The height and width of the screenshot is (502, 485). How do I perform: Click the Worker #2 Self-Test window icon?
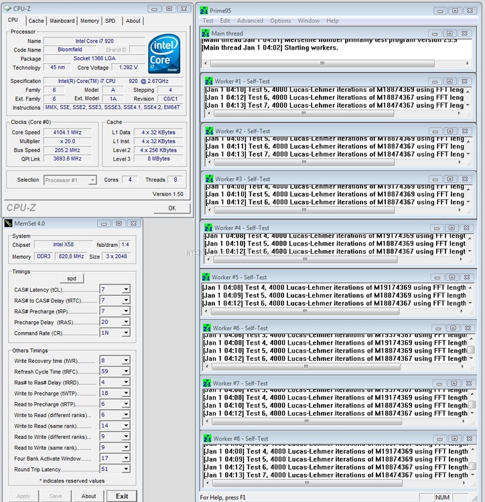click(209, 131)
